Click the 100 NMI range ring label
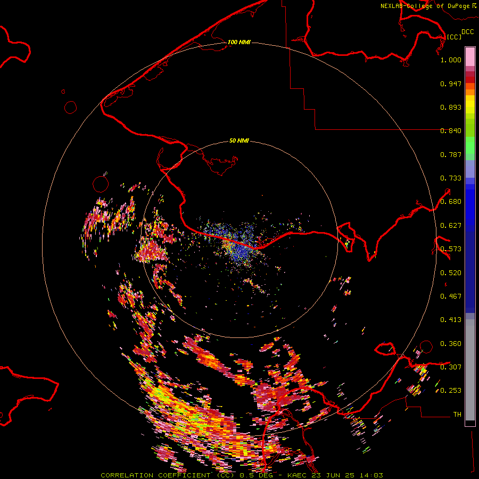This screenshot has width=479, height=479. [x=239, y=42]
